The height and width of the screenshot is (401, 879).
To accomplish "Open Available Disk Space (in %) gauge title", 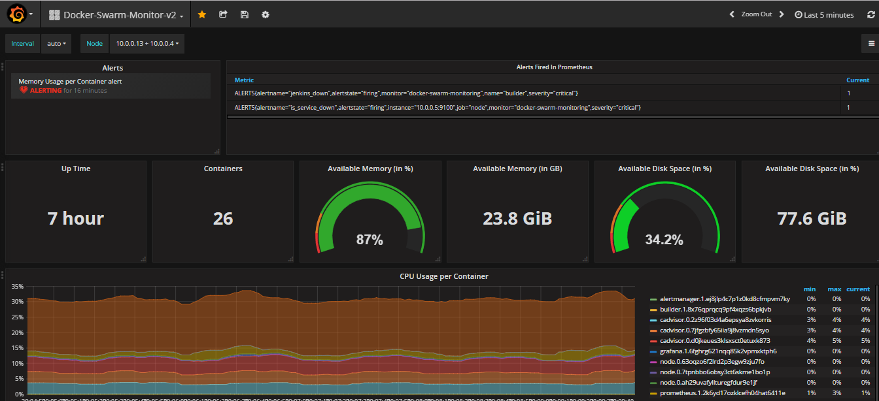I will pos(665,168).
